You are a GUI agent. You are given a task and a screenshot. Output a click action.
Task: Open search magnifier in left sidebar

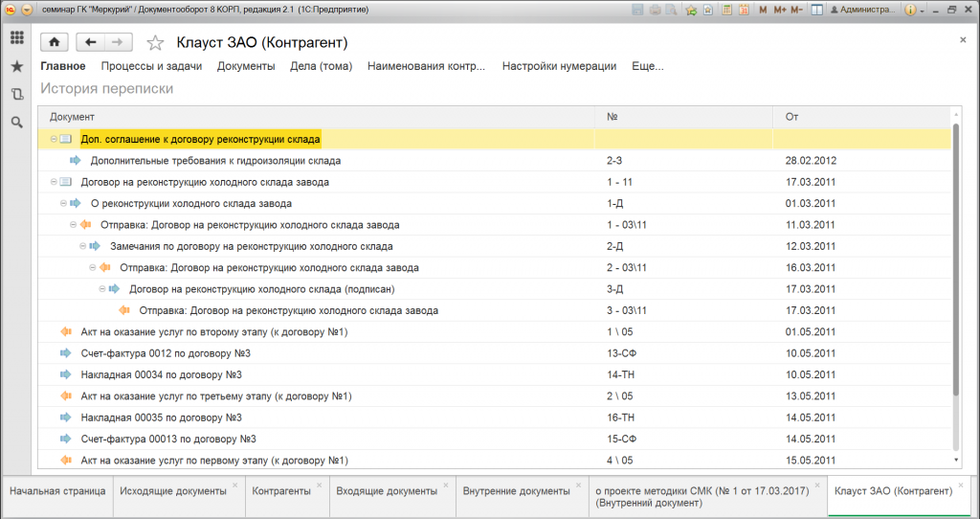[17, 122]
